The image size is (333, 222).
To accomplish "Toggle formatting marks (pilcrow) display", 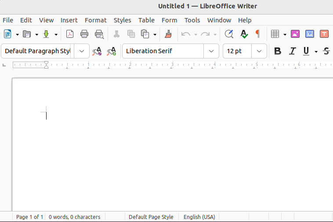I will click(257, 34).
